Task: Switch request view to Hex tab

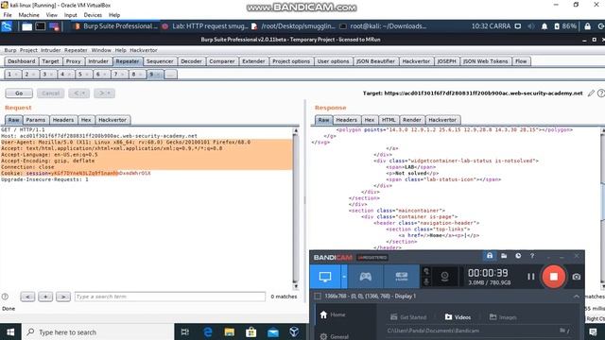Action: coord(86,120)
